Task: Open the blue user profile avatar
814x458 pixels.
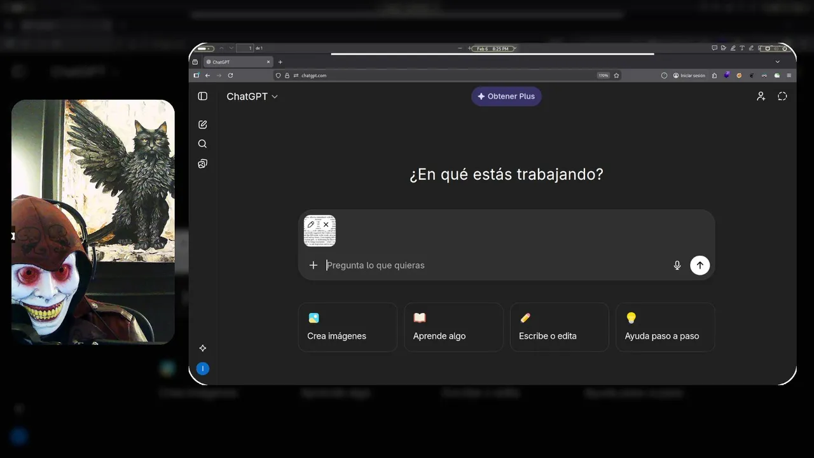Action: (x=203, y=368)
